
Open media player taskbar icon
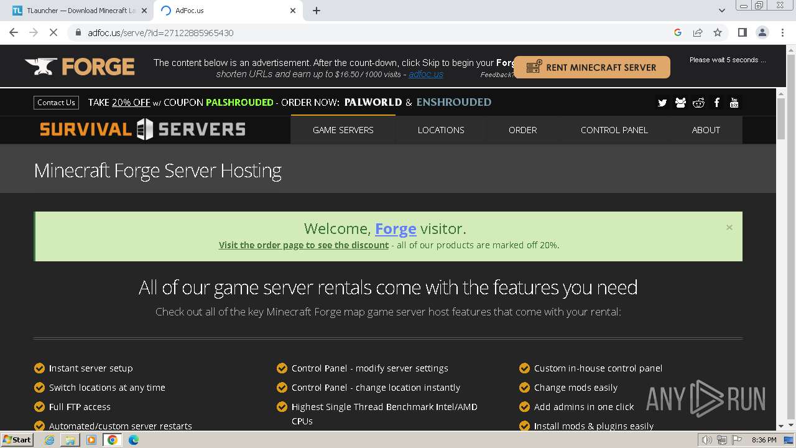click(x=91, y=440)
